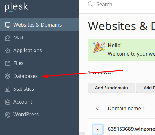Image resolution: width=155 pixels, height=135 pixels.
Task: Click the Account crown icon
Action: coord(7,102)
